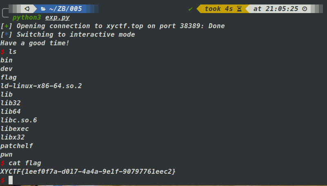Click the underlined exp.py filename
Viewport: 327px width, 186px height.
(x=57, y=18)
